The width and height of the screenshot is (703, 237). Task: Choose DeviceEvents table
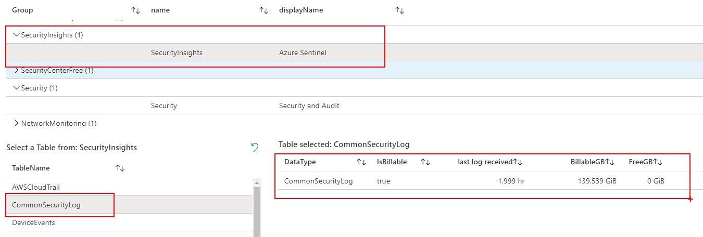[33, 222]
